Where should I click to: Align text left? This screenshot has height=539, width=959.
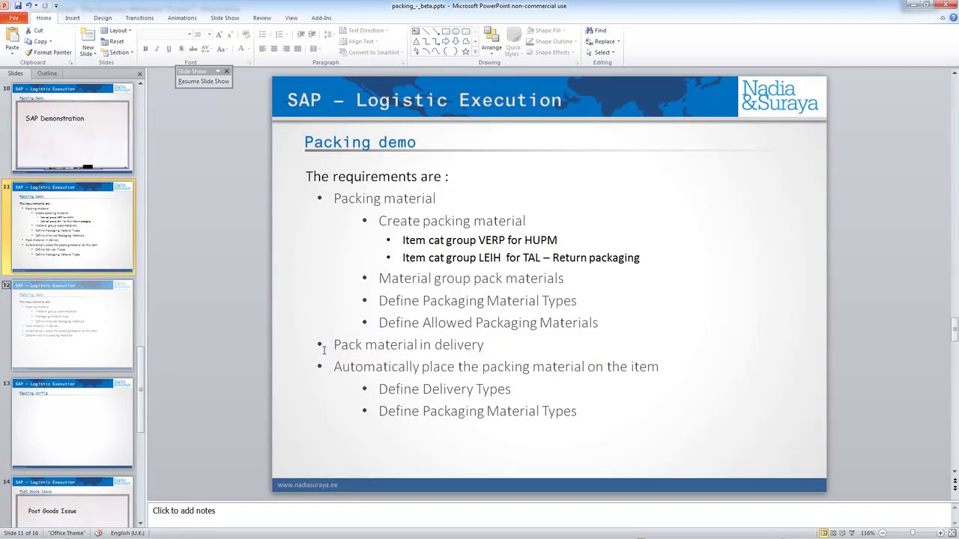(262, 49)
